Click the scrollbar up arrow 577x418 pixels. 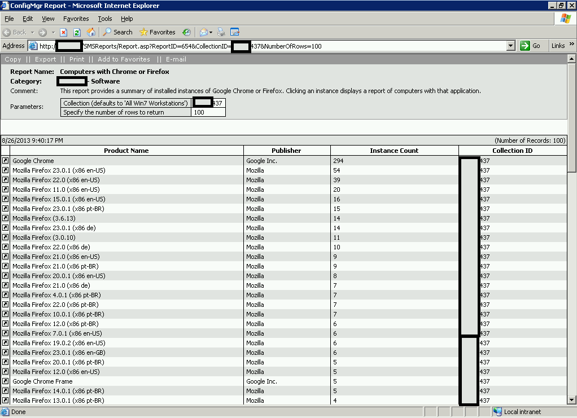click(x=571, y=59)
